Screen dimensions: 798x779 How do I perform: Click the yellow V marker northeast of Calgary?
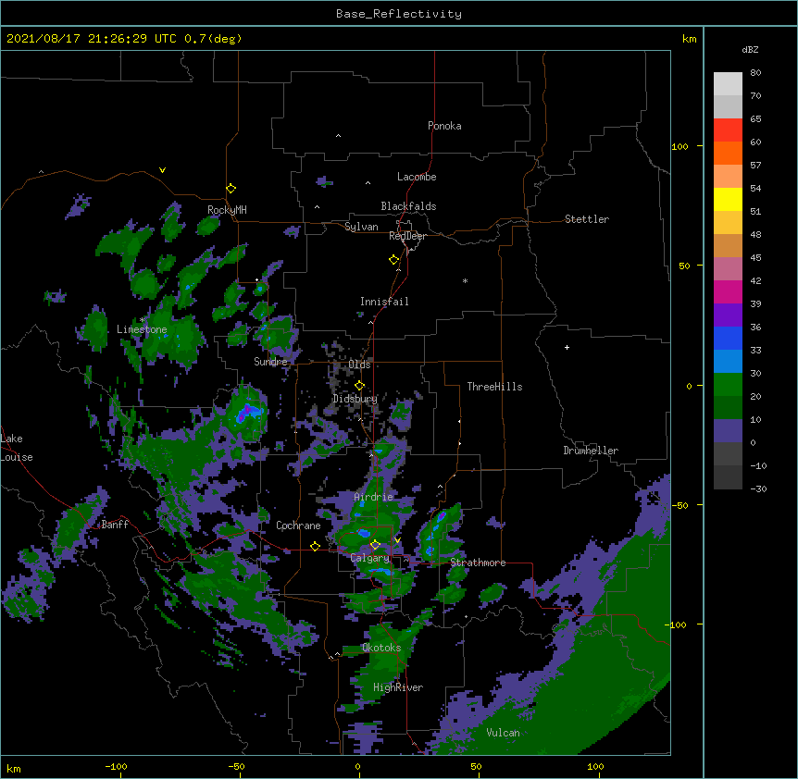[397, 540]
